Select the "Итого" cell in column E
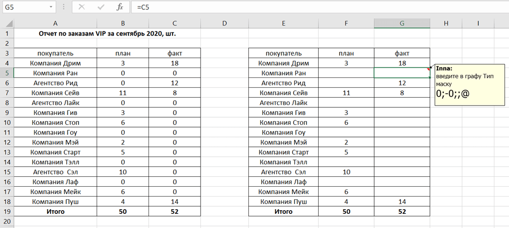509x228 pixels. tap(284, 212)
